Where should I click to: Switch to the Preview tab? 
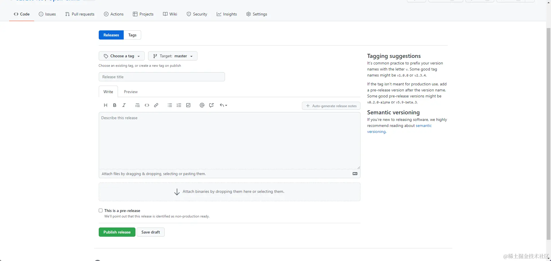131,92
